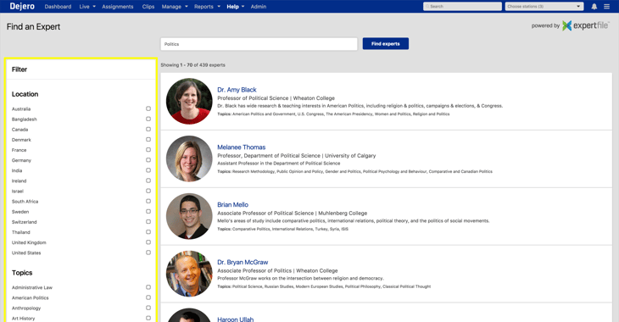Tick the United Kingdom checkbox

[148, 242]
